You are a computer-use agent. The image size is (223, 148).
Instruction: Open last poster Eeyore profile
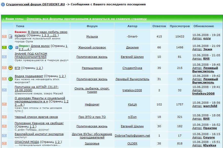209,137
